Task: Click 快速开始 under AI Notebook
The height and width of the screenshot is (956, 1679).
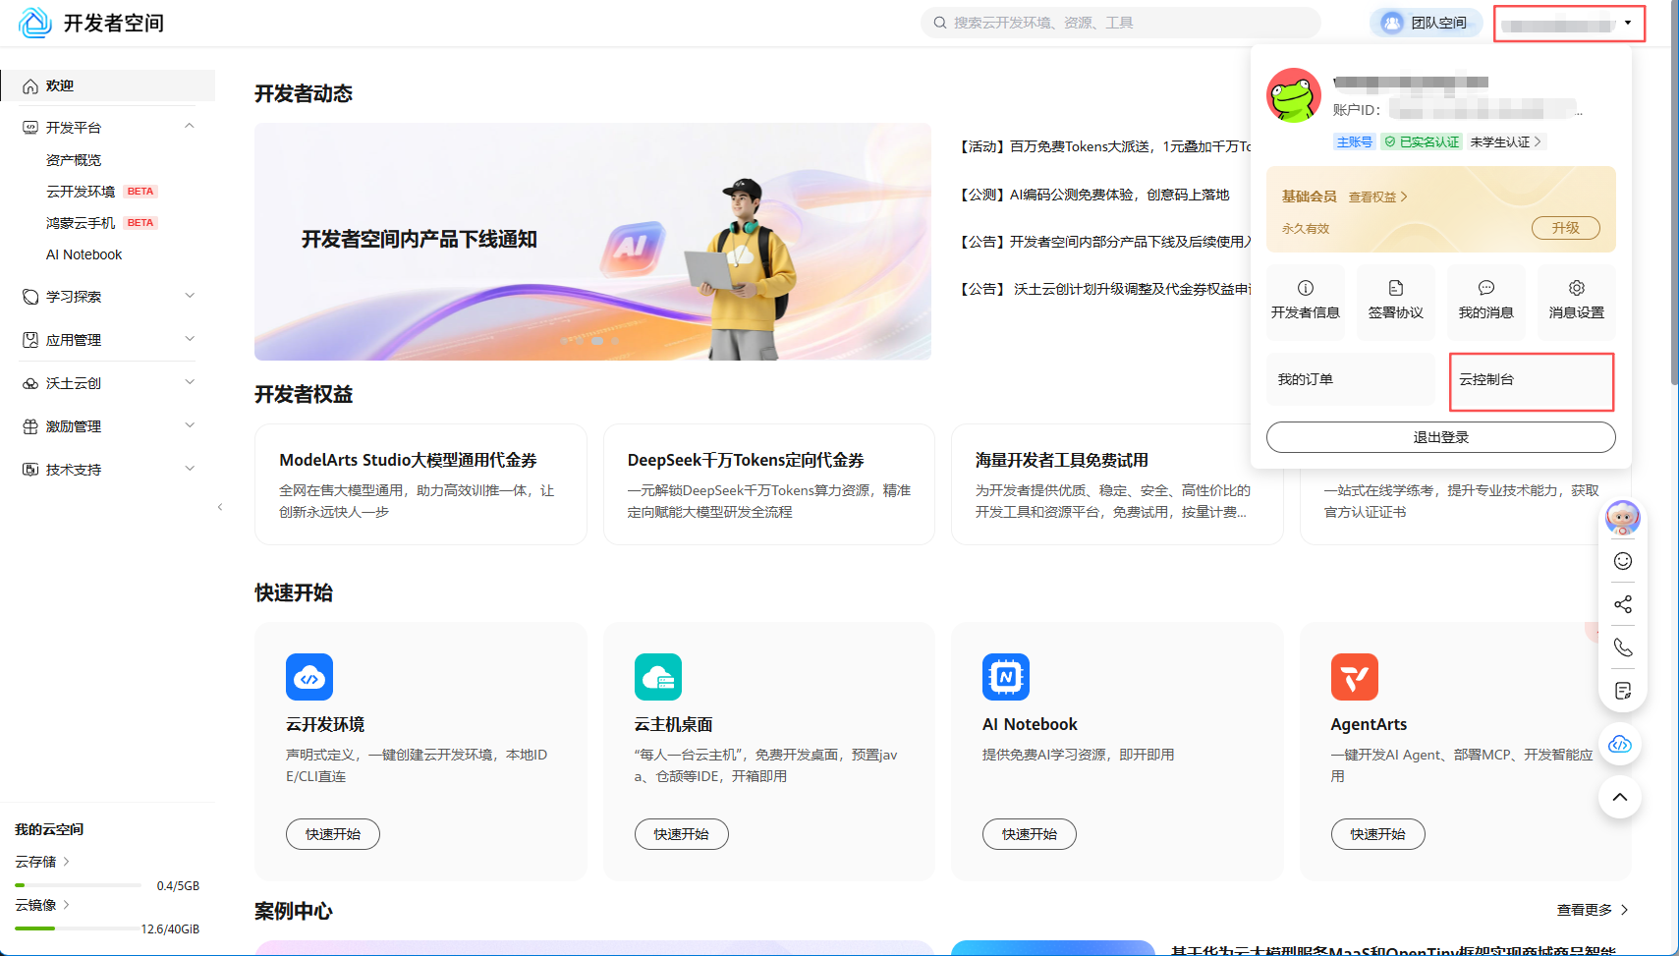Action: pyautogui.click(x=1030, y=834)
